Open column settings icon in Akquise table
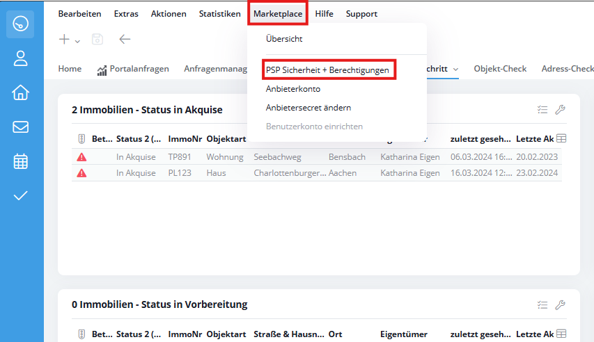This screenshot has width=594, height=342. point(561,138)
